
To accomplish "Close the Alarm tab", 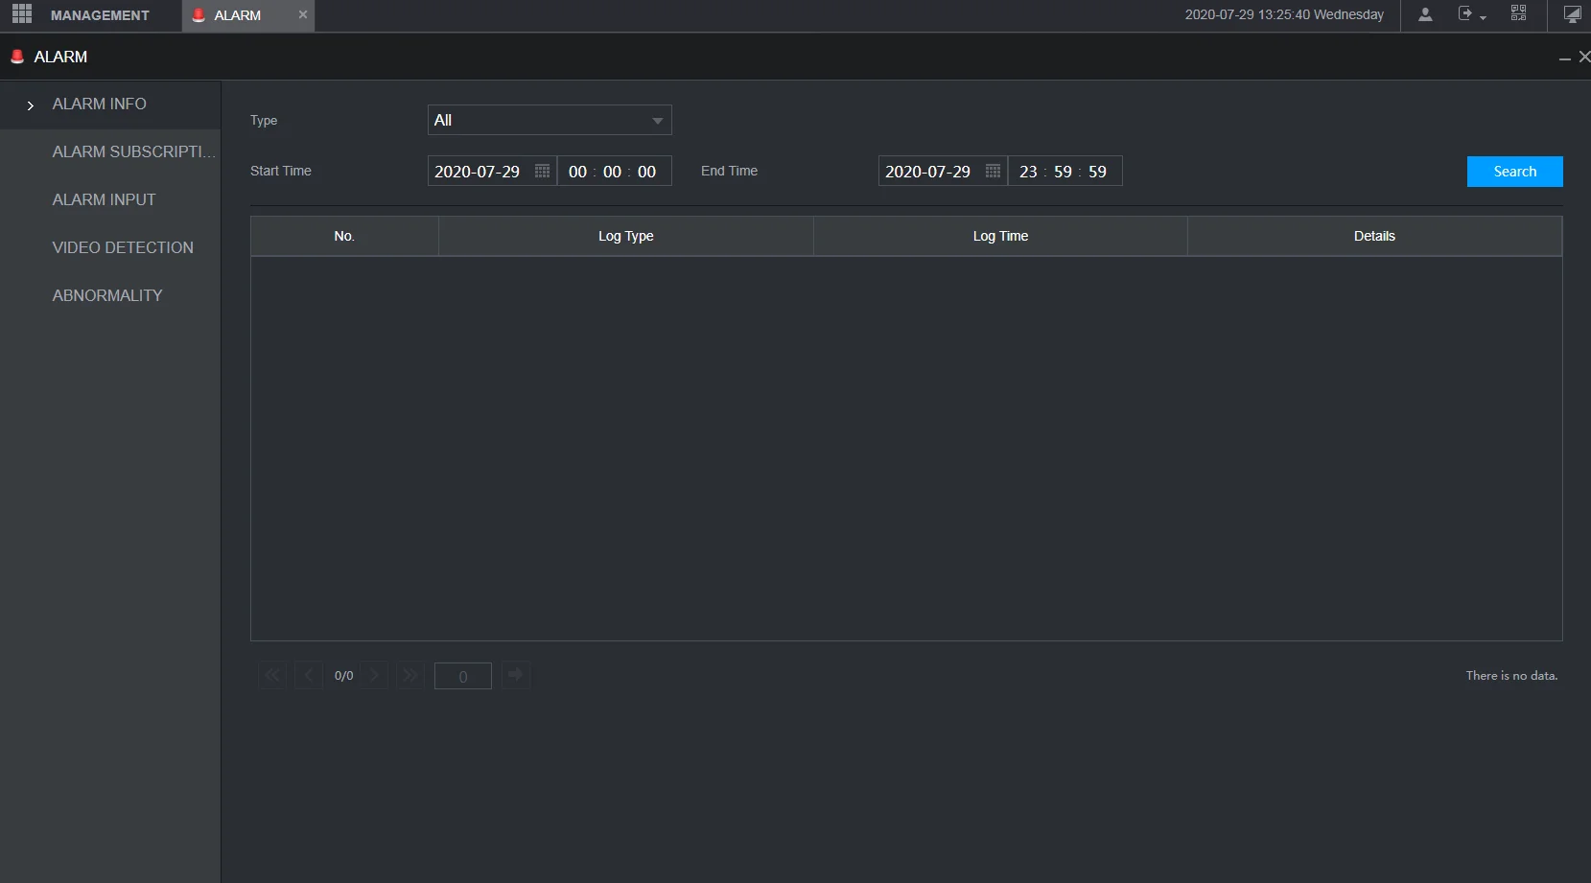I will [x=303, y=14].
